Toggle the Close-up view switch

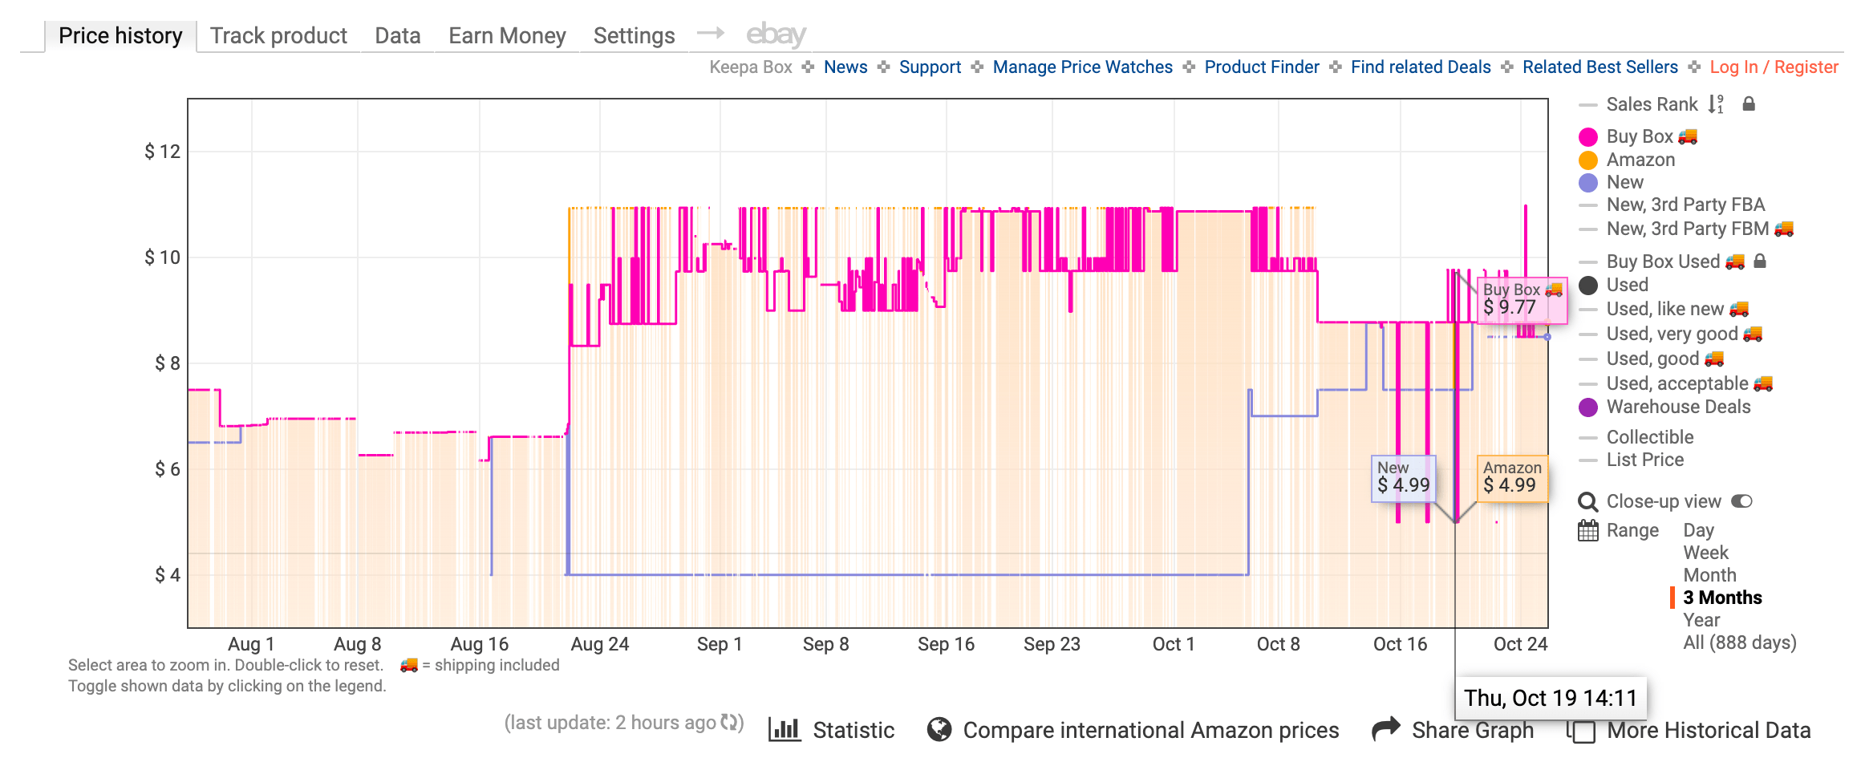click(x=1743, y=501)
